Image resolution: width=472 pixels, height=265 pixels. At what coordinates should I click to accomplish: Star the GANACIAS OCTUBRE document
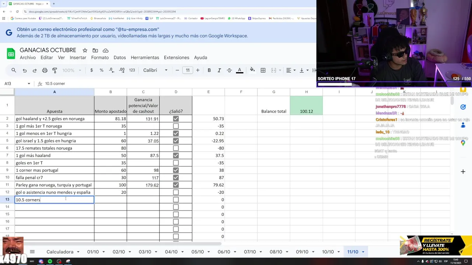pos(85,50)
